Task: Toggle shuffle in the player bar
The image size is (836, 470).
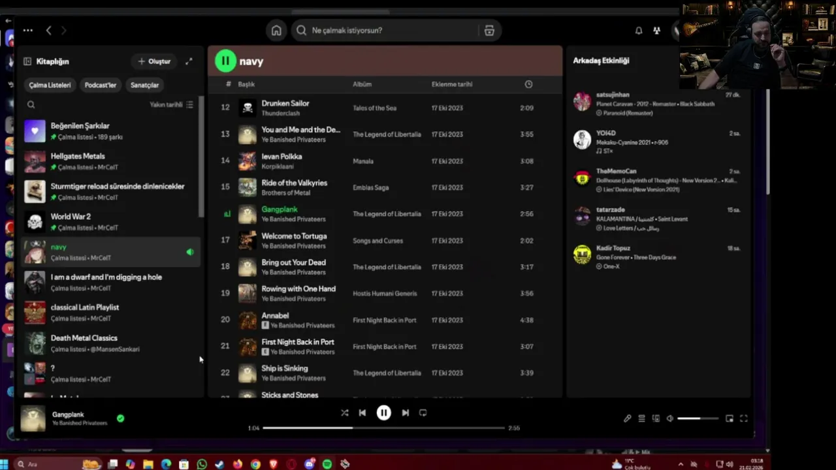Action: tap(344, 413)
